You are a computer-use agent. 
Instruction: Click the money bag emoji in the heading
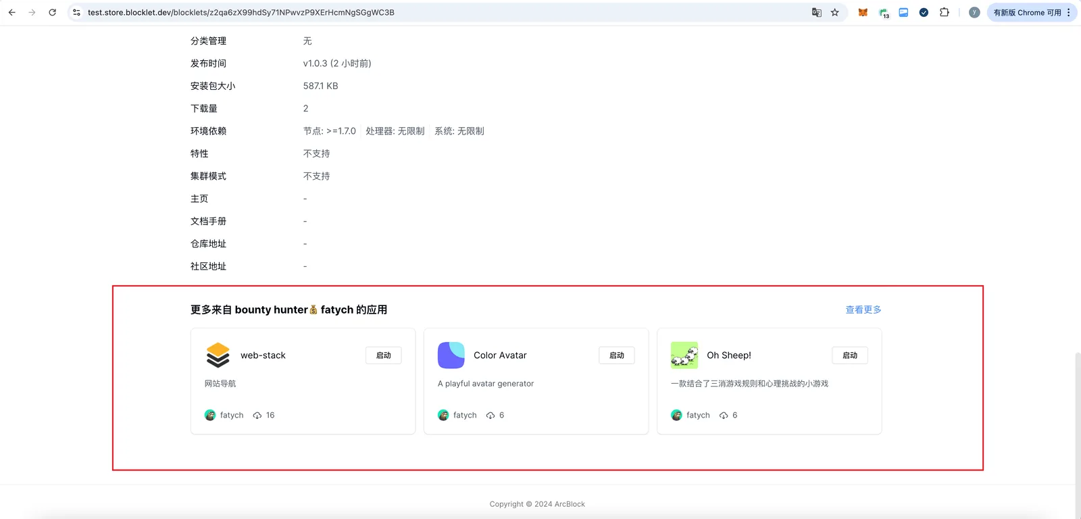pyautogui.click(x=313, y=310)
